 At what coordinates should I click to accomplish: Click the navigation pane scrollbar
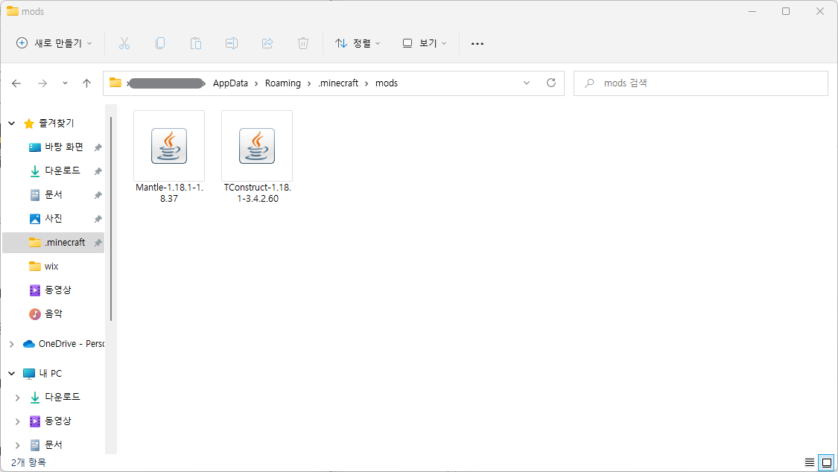click(111, 219)
